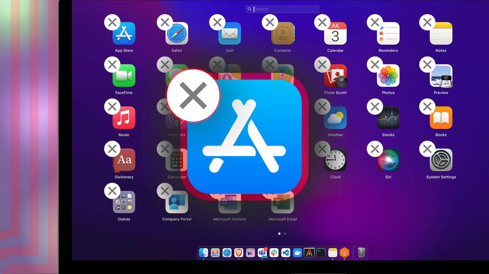The image size is (489, 274).
Task: Open the Dictionary app icon
Action: [x=124, y=160]
